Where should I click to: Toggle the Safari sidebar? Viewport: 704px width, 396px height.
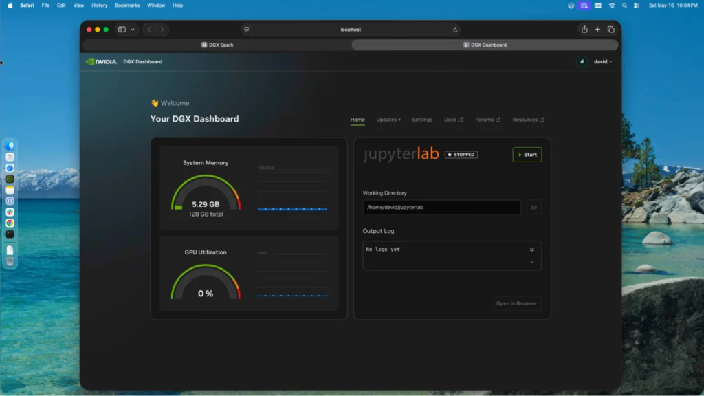pos(122,29)
